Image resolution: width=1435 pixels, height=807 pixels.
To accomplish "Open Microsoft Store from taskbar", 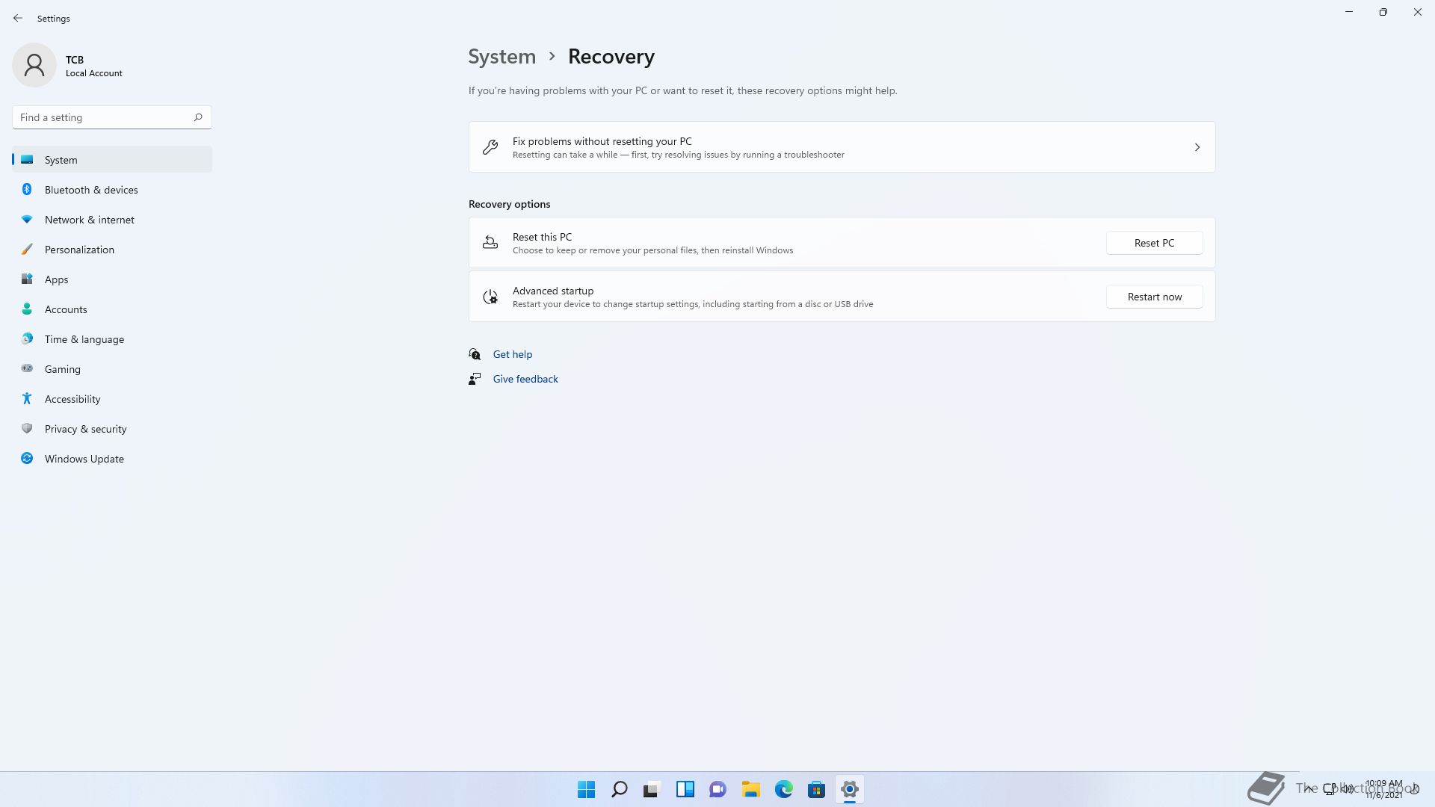I will tap(816, 789).
